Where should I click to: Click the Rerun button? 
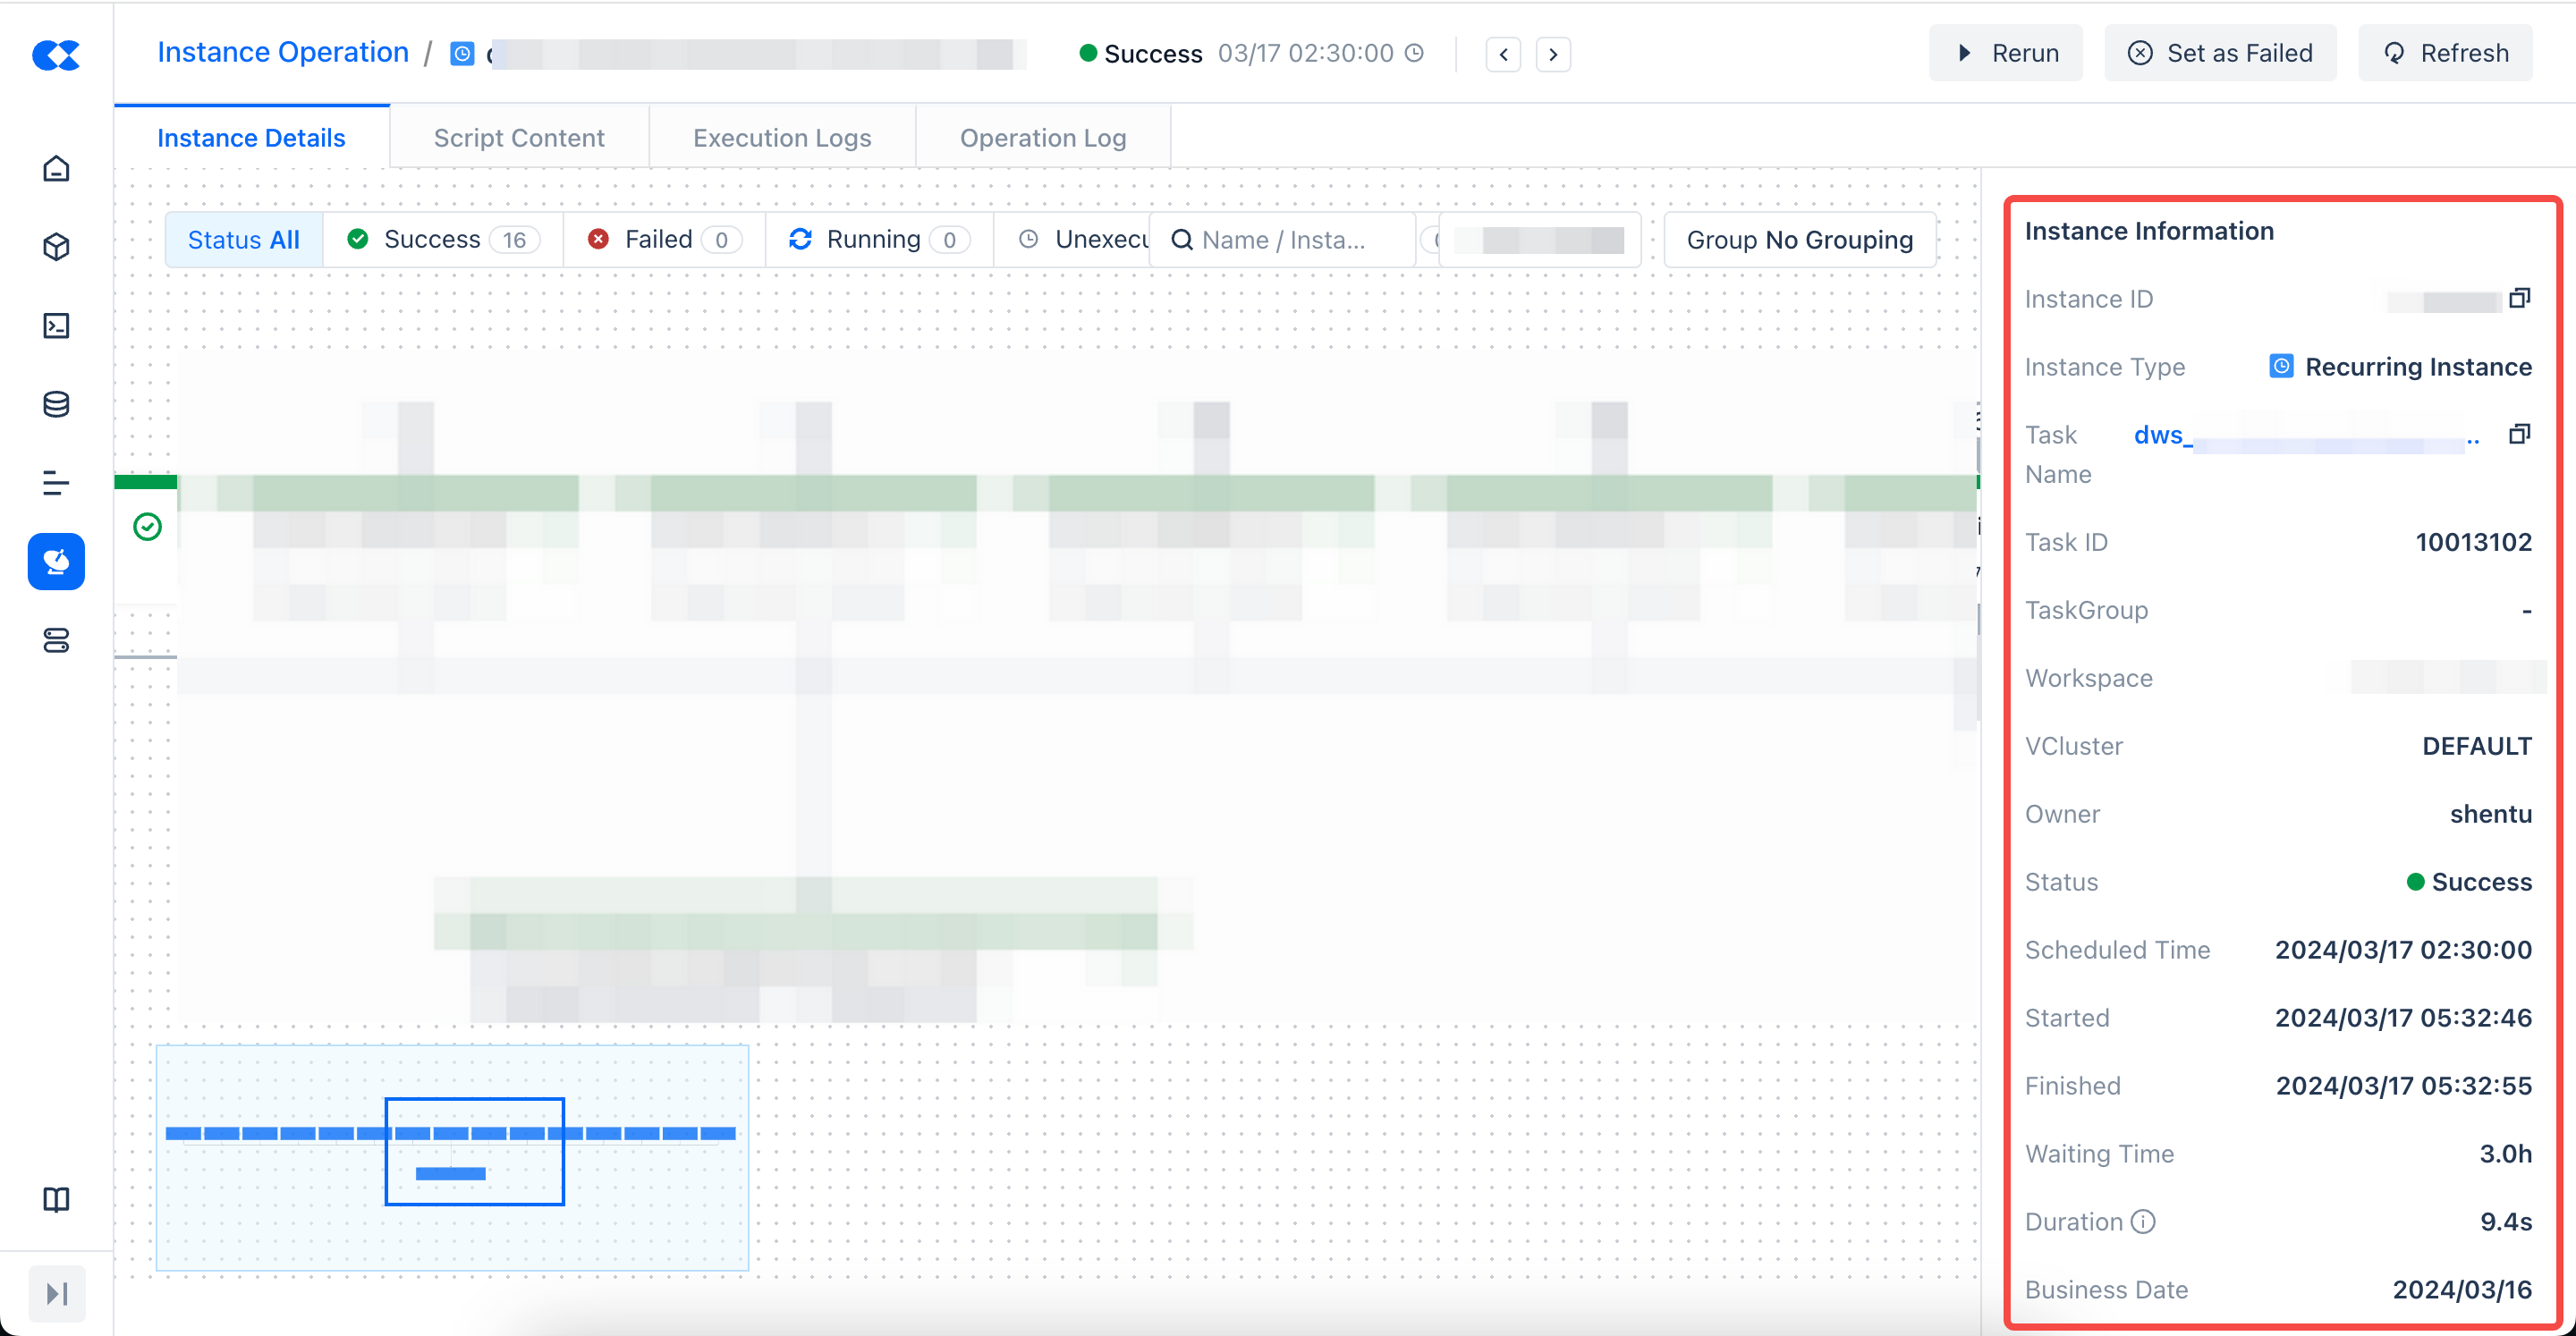tap(2006, 53)
